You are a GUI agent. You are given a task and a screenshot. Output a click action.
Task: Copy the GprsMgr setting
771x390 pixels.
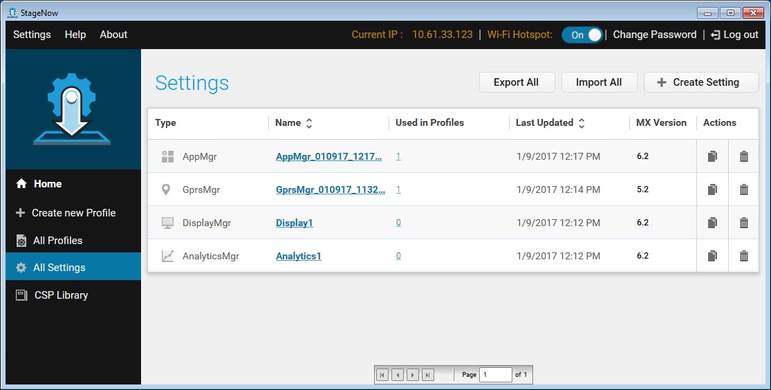712,189
